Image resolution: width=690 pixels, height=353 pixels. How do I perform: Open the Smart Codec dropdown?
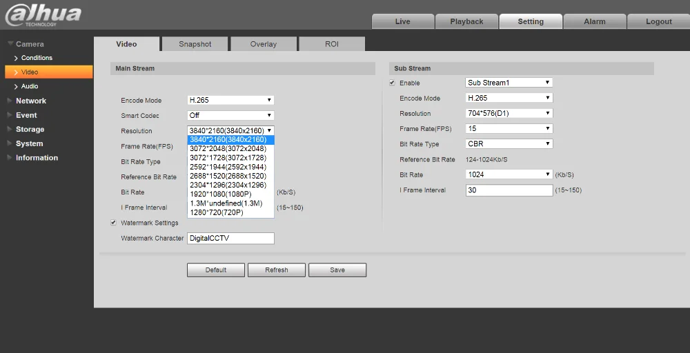tap(230, 115)
